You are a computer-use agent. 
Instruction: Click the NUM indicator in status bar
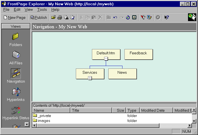tap(187, 131)
